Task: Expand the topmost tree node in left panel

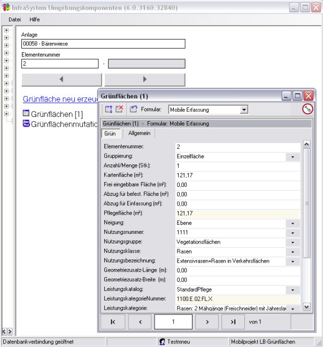Action: tap(6, 30)
